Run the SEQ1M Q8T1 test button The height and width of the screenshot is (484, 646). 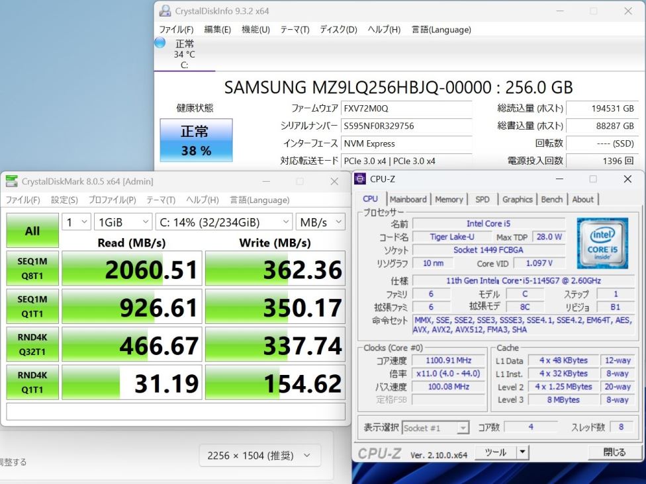(x=32, y=268)
